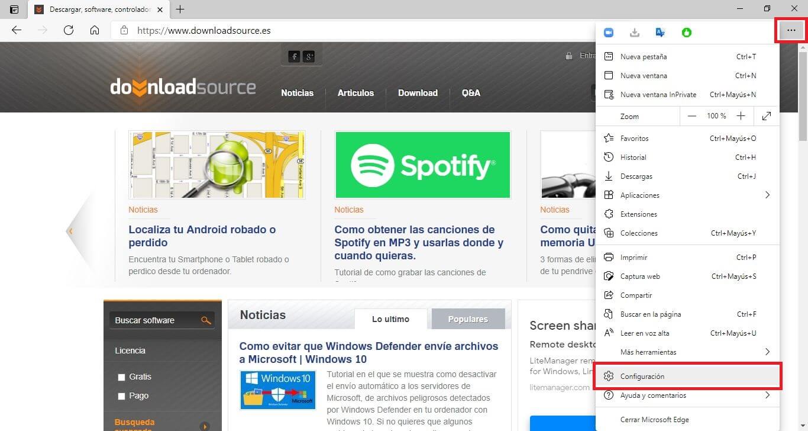Viewport: 808px width, 431px height.
Task: Click the Spotify article thumbnail
Action: coord(422,165)
